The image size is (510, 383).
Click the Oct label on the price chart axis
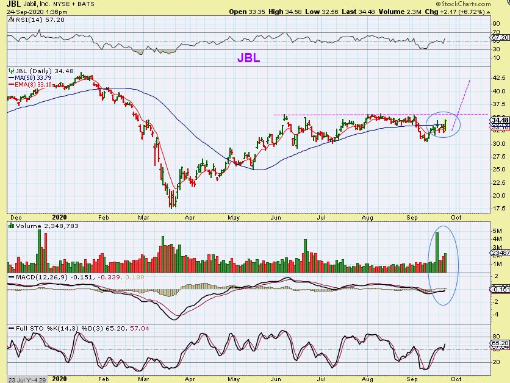[x=456, y=218]
